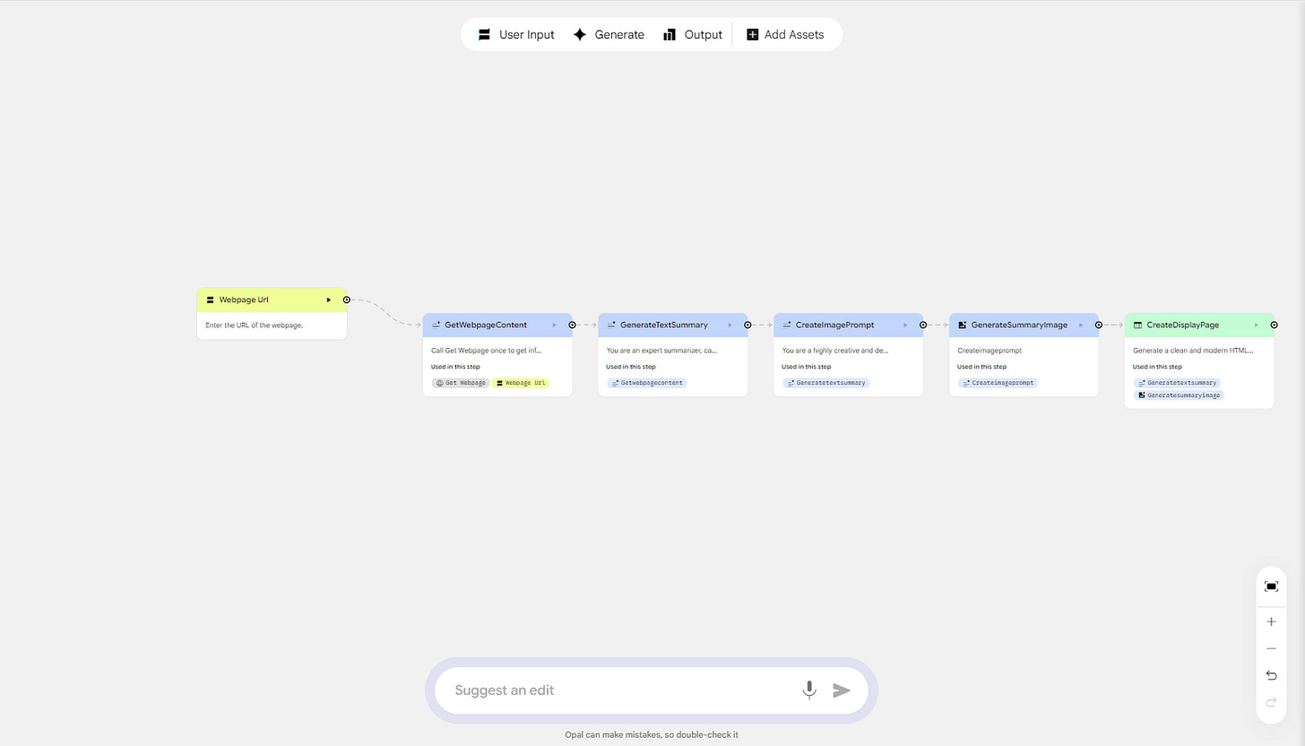Click the Generate toolbar button
This screenshot has height=746, width=1305.
pyautogui.click(x=609, y=34)
